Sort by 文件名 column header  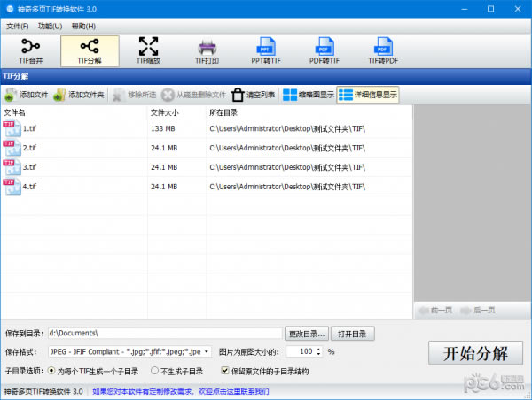tap(74, 112)
